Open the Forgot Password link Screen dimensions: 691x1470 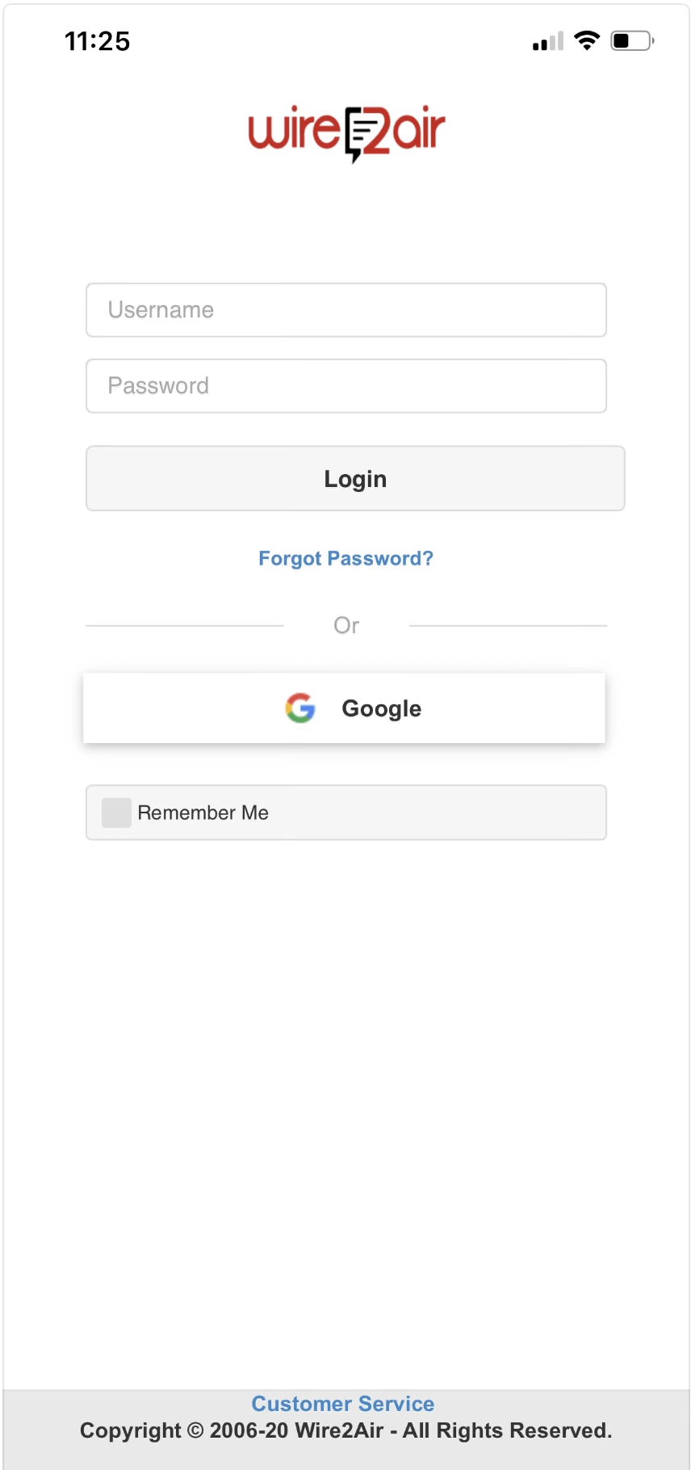(x=345, y=558)
